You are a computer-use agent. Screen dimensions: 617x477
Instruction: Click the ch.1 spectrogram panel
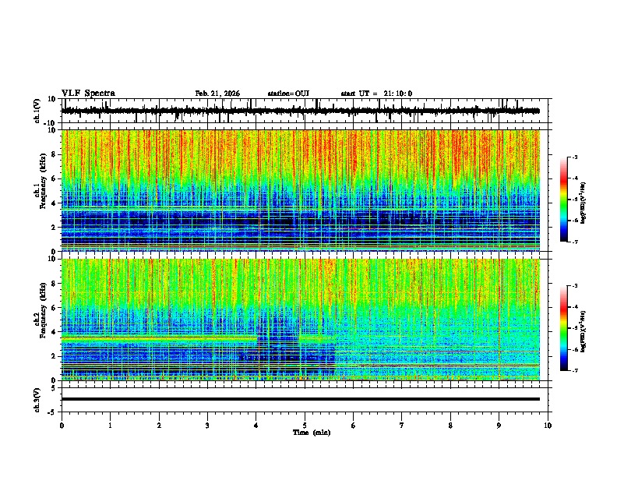coord(301,190)
